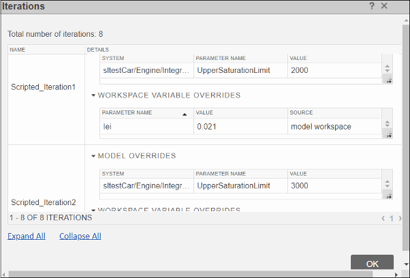Click the 0.021 value cell
410x278 pixels.
(x=240, y=127)
